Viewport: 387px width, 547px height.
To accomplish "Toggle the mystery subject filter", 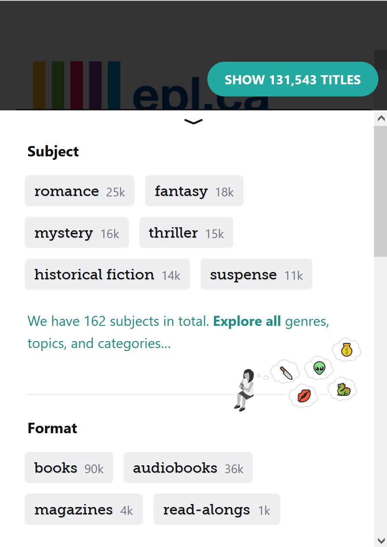I will coord(77,232).
